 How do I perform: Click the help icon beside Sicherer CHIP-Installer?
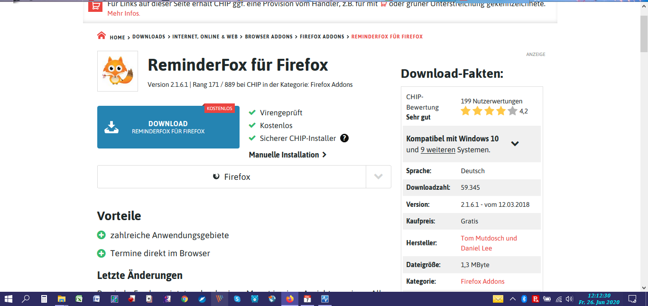click(x=344, y=139)
